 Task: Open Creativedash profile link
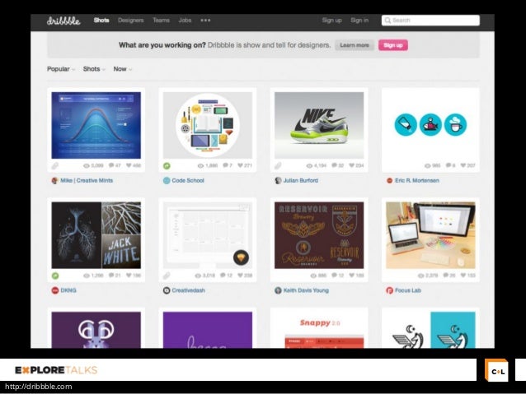coord(189,290)
